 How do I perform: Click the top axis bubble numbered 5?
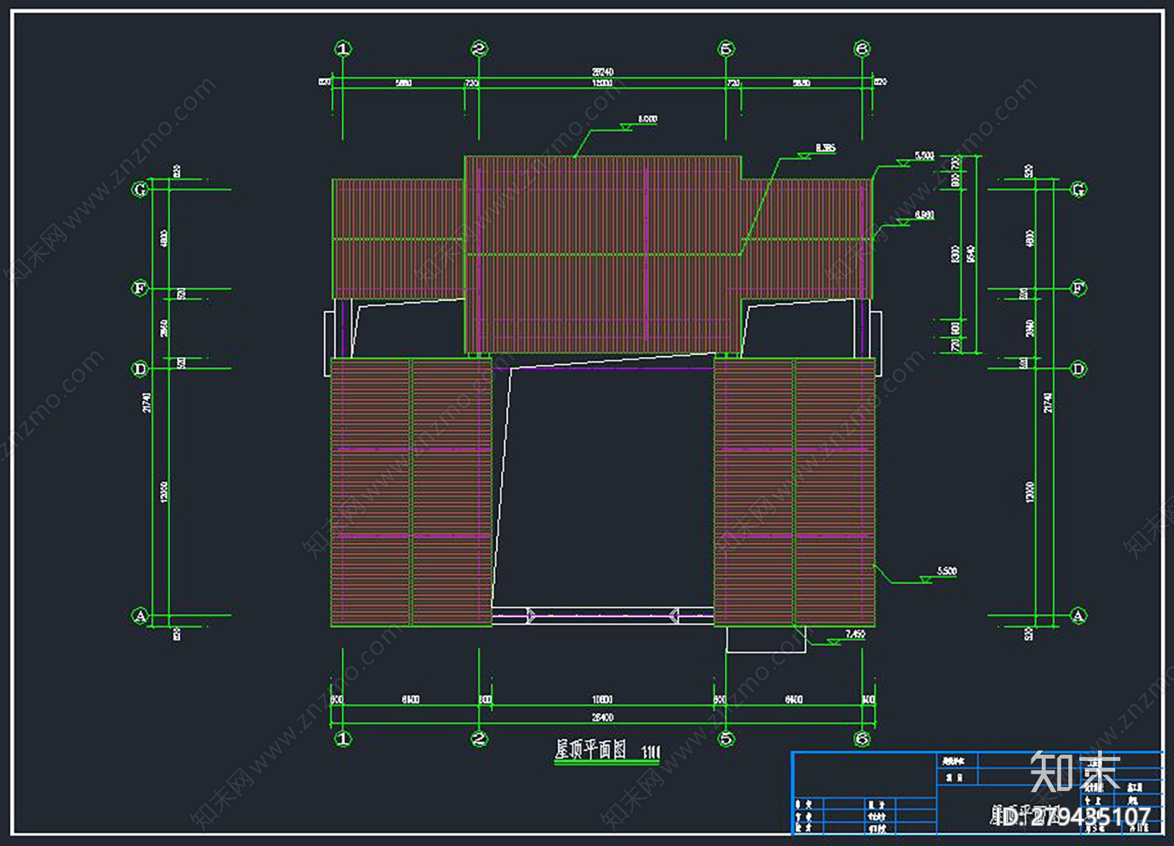pos(726,49)
